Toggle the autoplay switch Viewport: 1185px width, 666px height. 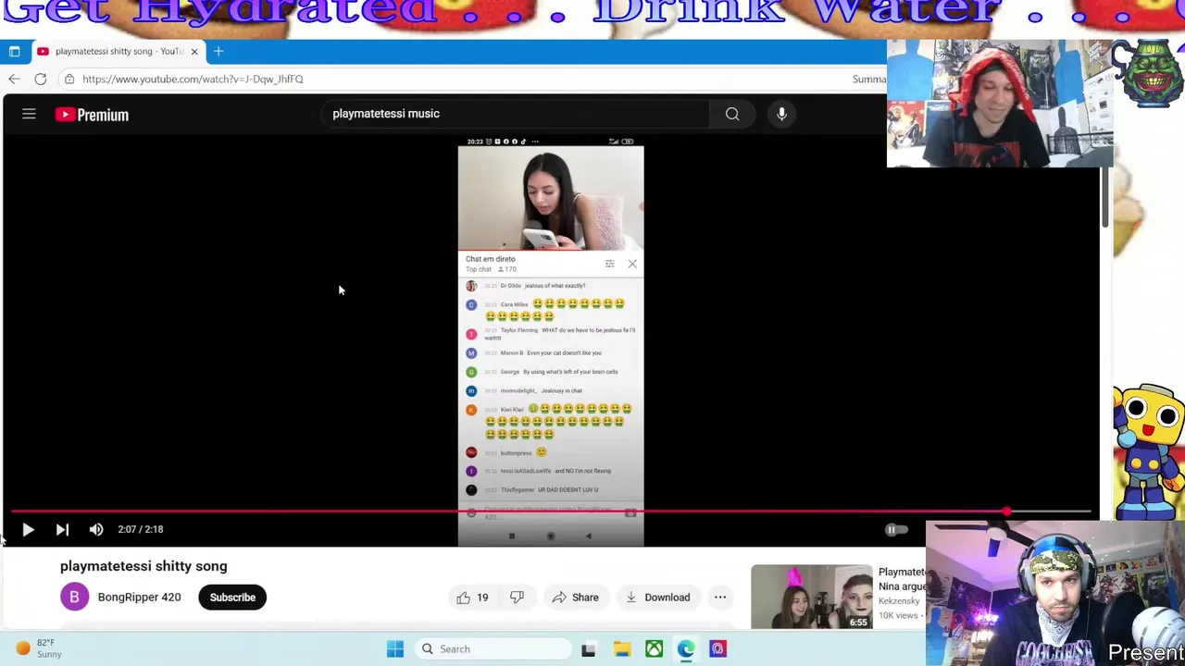click(x=896, y=530)
